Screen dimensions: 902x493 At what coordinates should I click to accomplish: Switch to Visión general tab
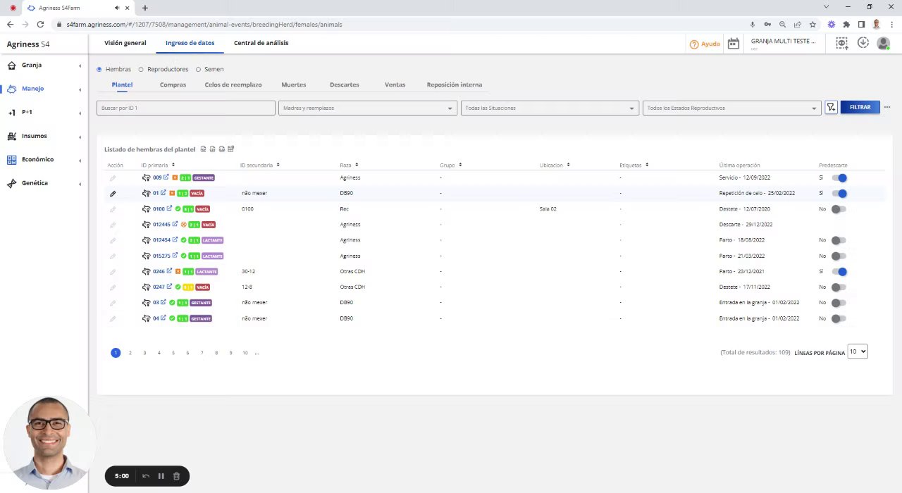125,43
